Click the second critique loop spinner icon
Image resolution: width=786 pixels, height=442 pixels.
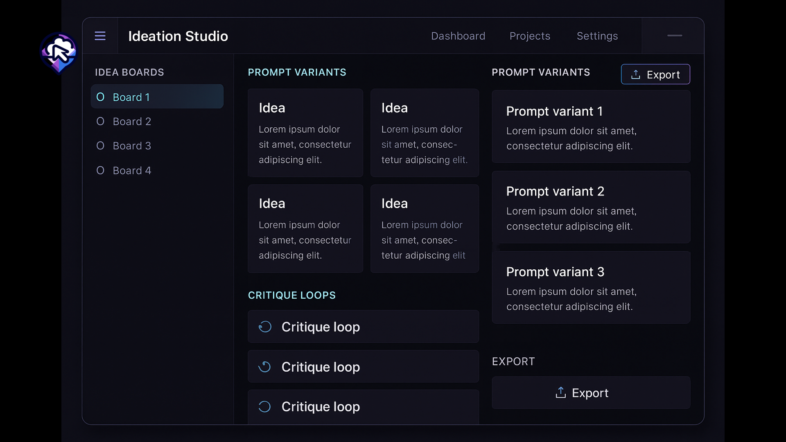[265, 367]
